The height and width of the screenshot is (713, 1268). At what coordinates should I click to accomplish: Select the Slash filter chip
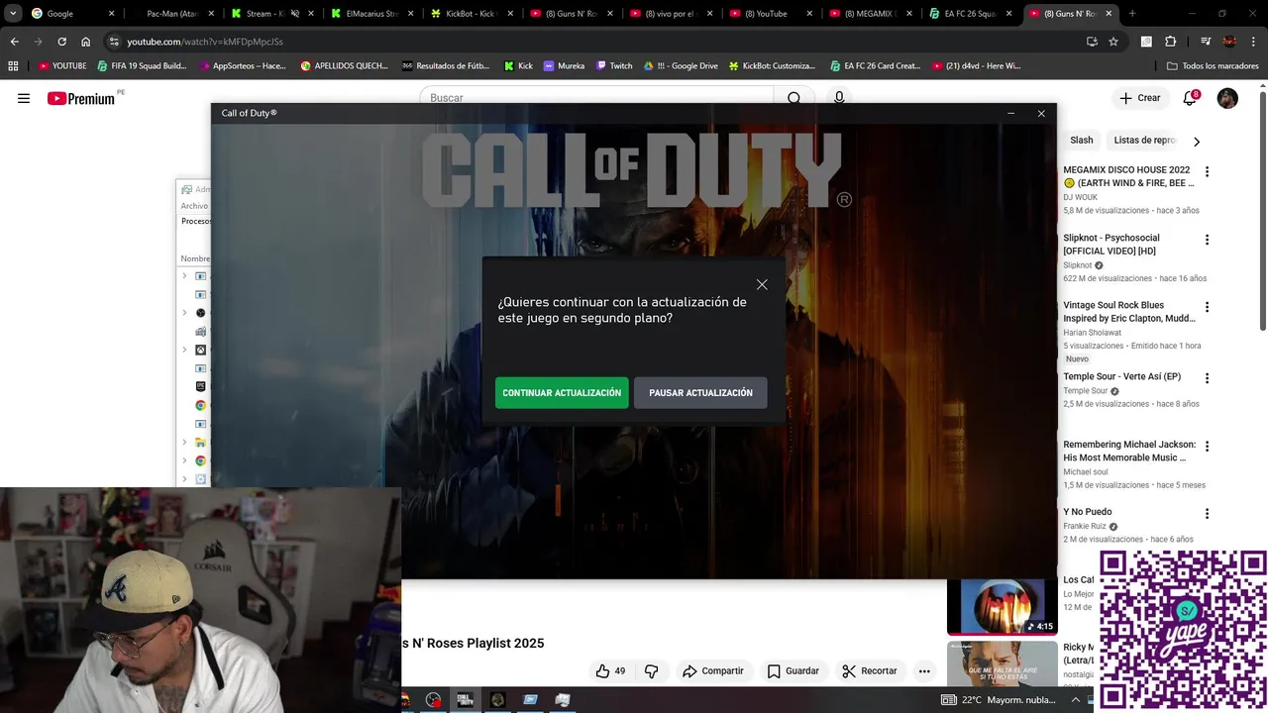click(x=1082, y=141)
